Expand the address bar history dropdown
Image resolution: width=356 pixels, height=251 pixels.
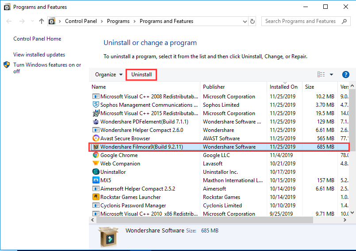tap(245, 22)
